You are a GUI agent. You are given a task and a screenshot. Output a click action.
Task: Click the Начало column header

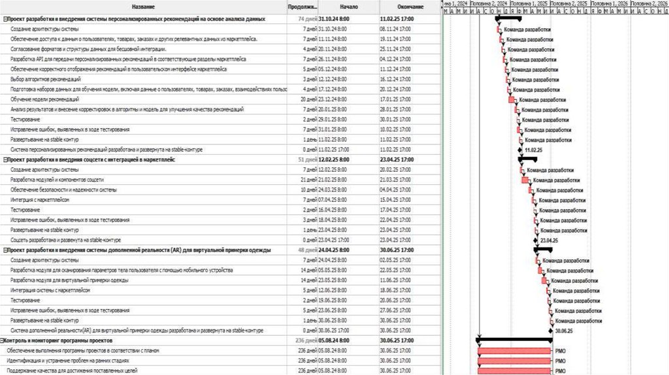click(x=349, y=7)
